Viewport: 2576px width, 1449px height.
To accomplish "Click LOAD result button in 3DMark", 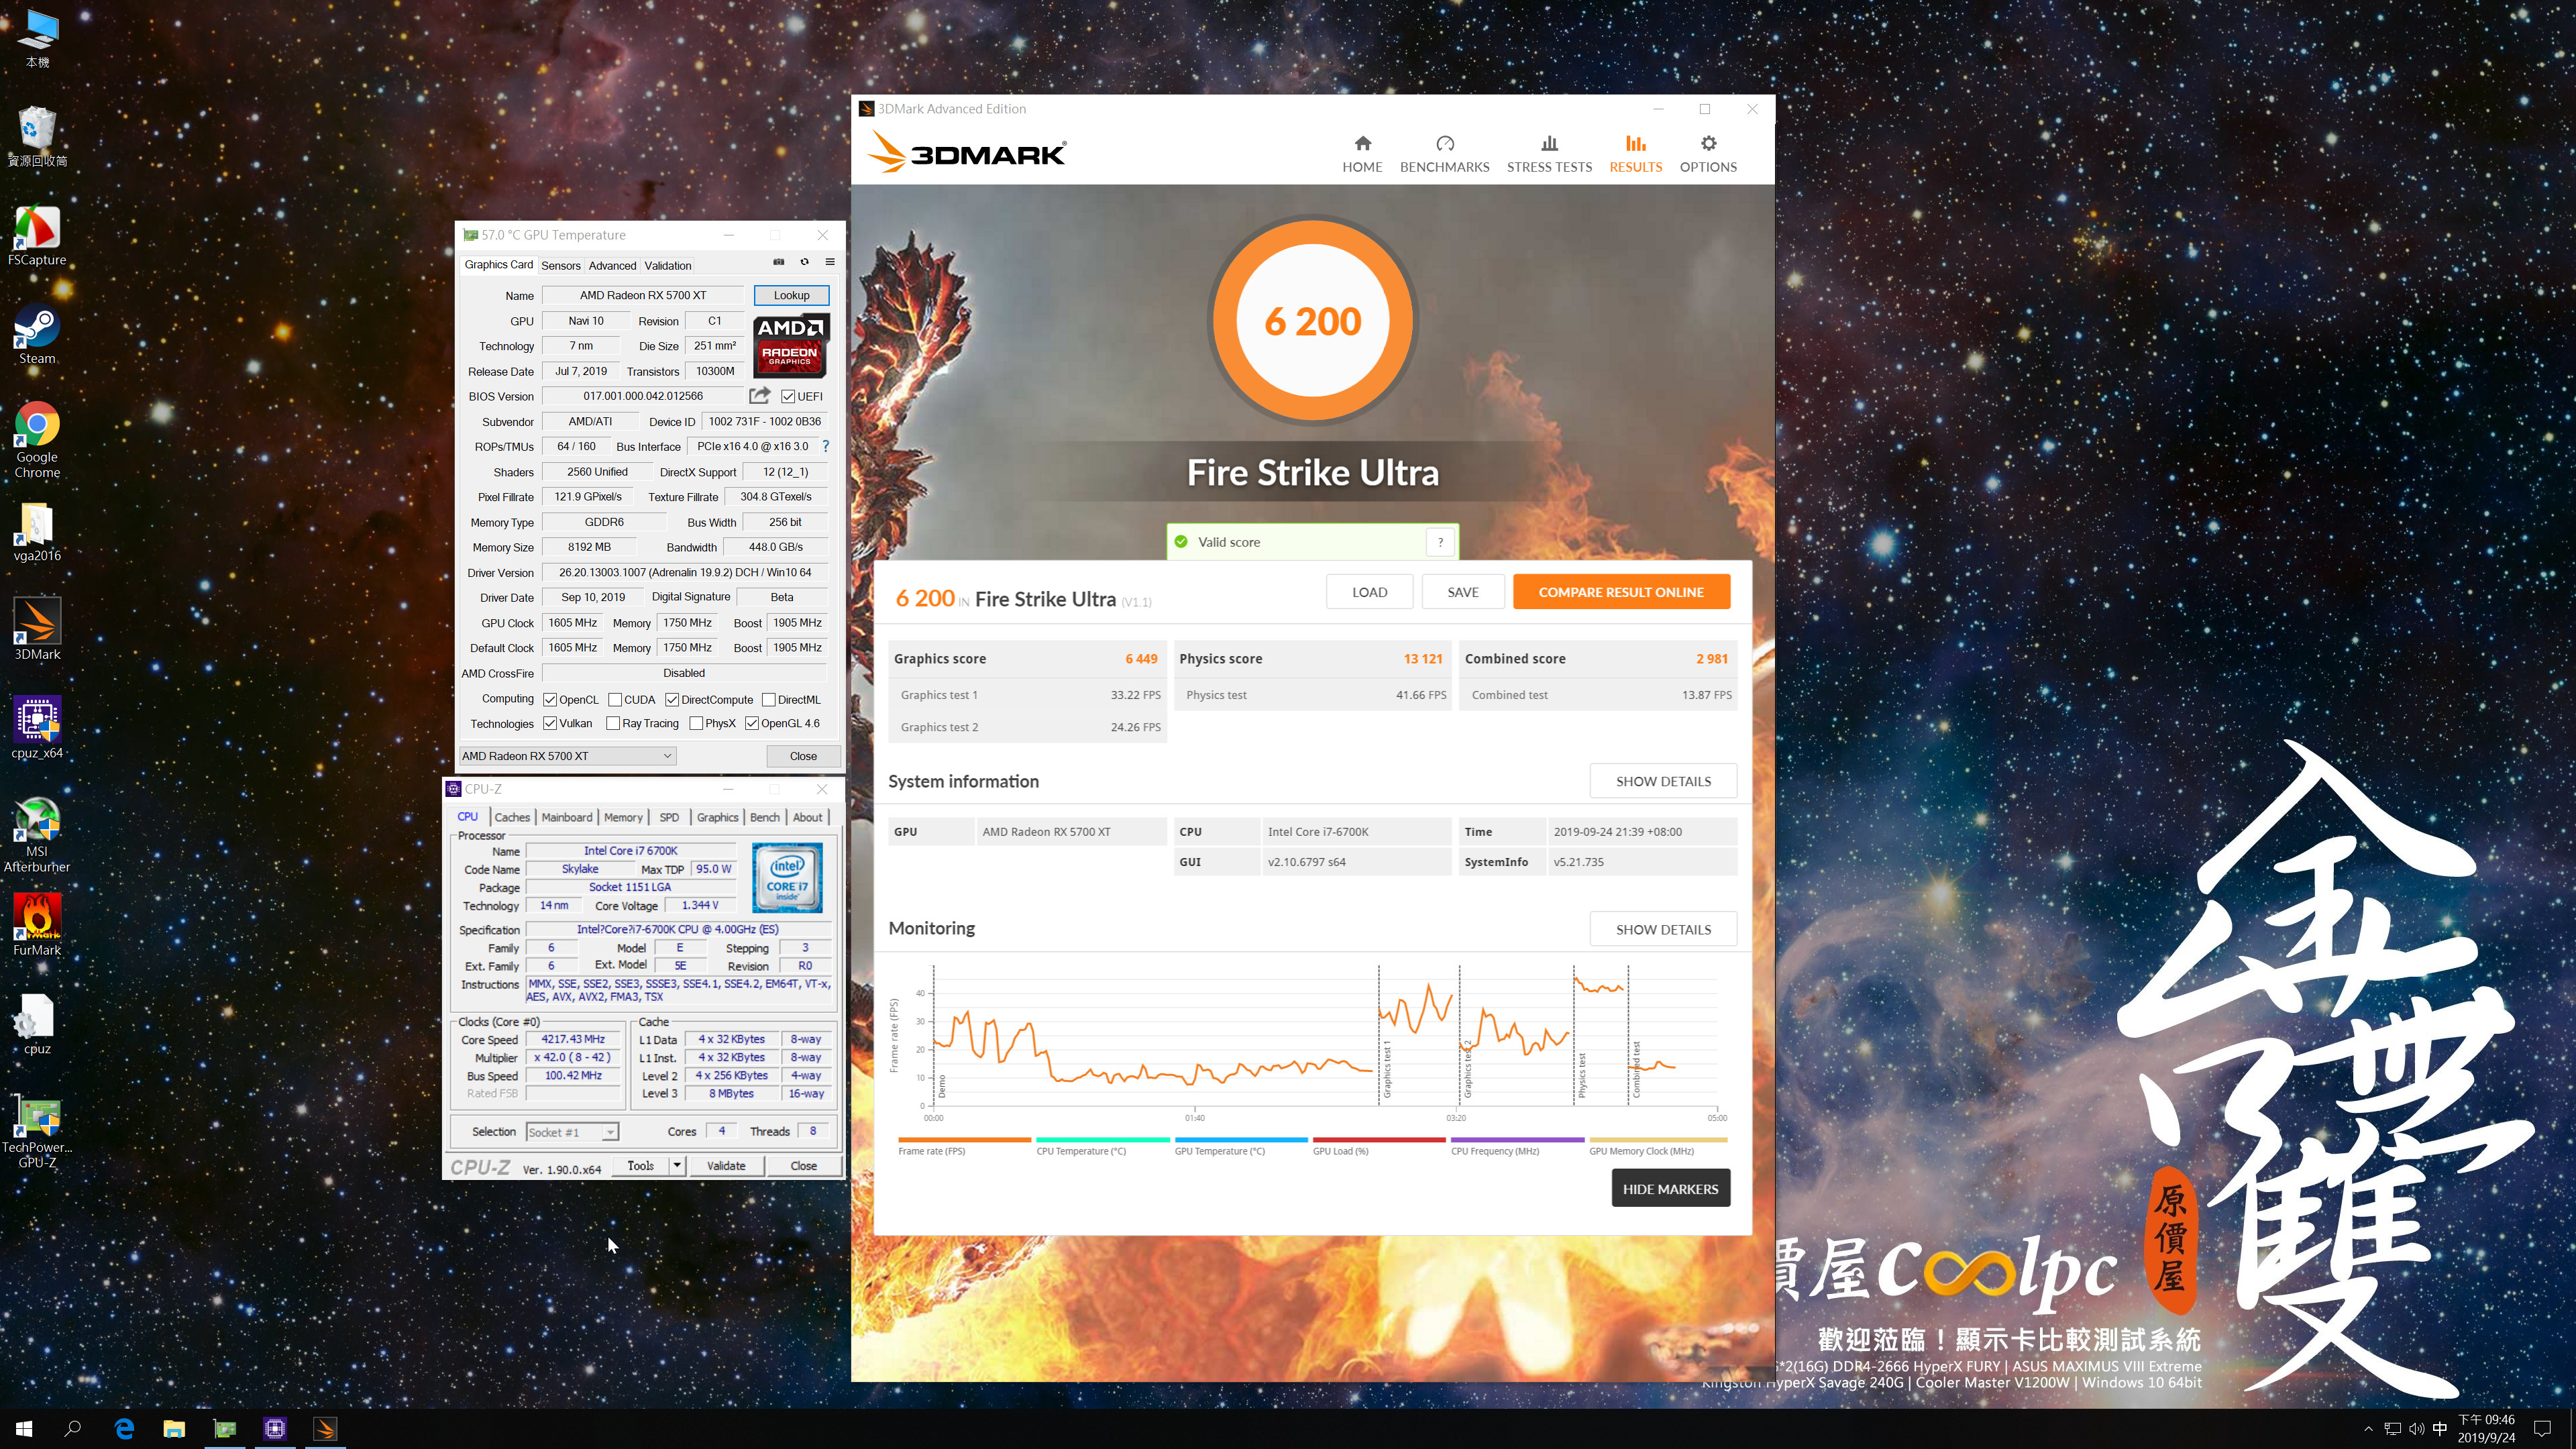I will coord(1369,592).
